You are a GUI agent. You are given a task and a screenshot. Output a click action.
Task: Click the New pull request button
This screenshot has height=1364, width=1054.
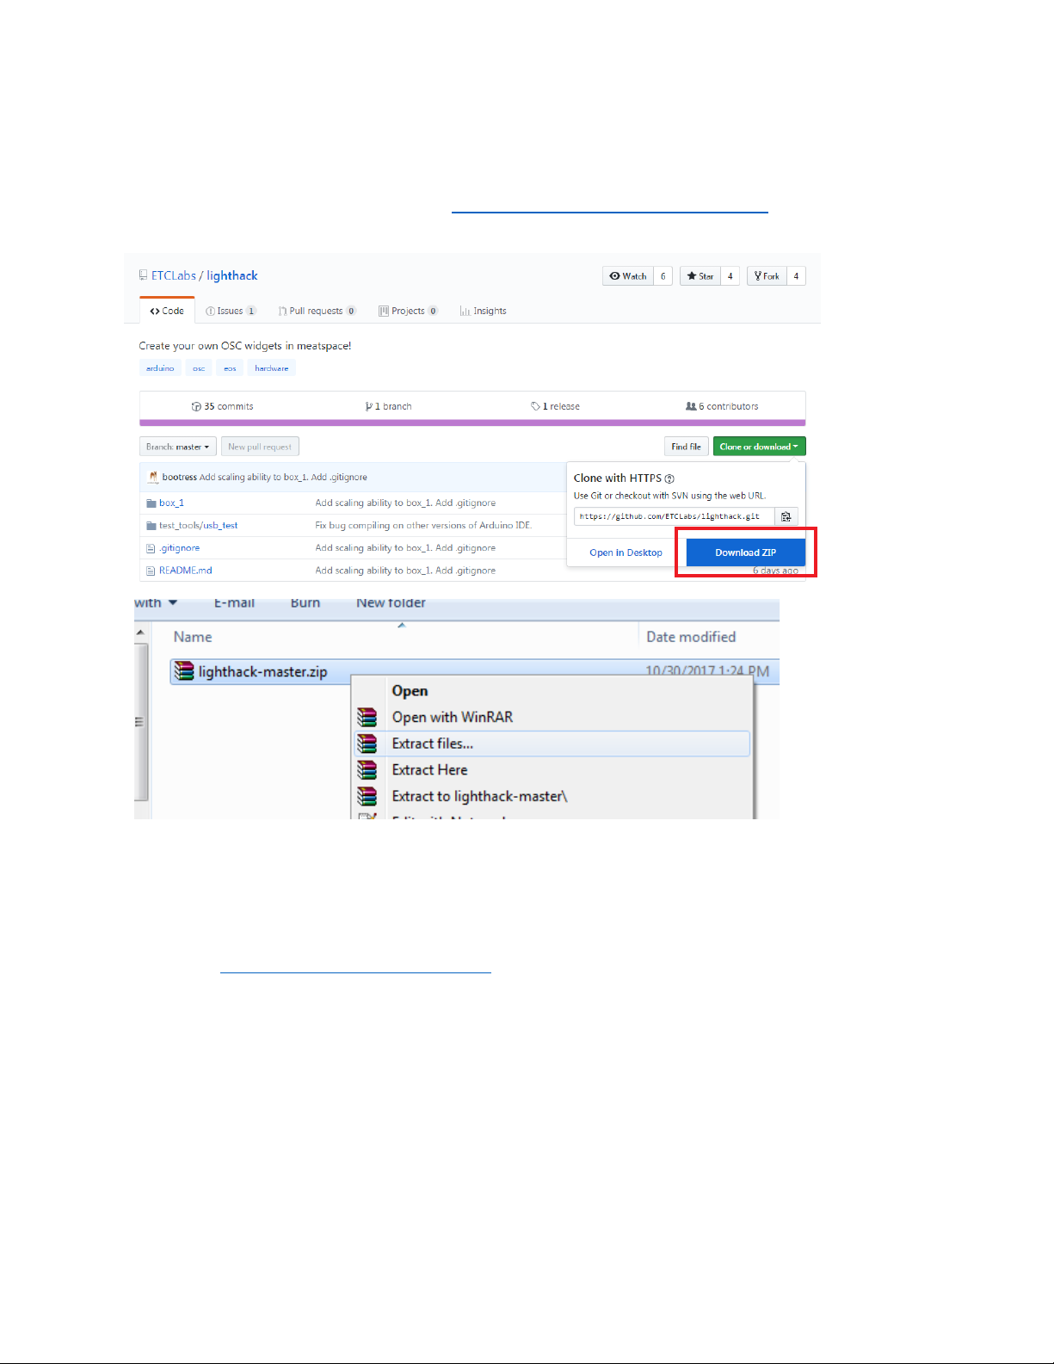[260, 447]
